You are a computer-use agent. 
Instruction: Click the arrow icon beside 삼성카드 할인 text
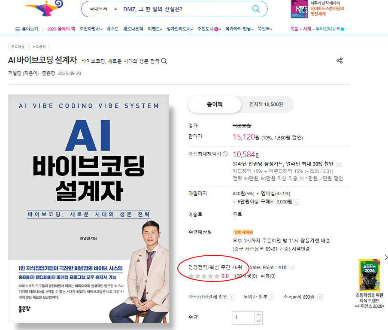(339, 164)
